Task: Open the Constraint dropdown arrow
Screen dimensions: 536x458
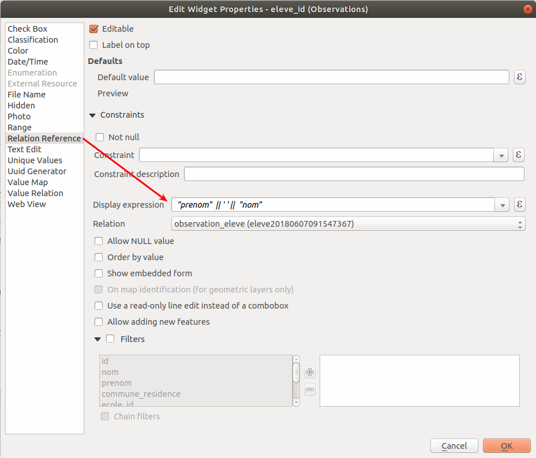Action: click(501, 156)
